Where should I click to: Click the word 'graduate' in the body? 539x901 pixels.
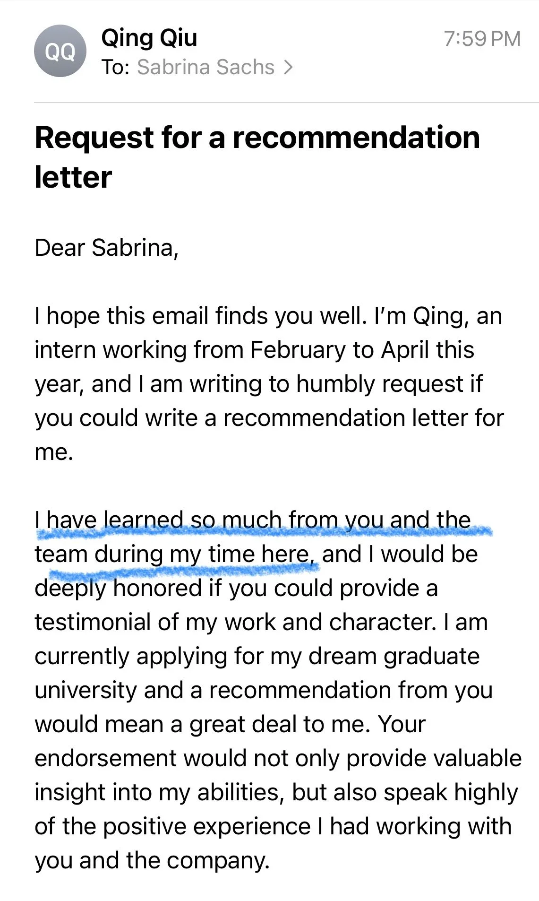tap(432, 657)
